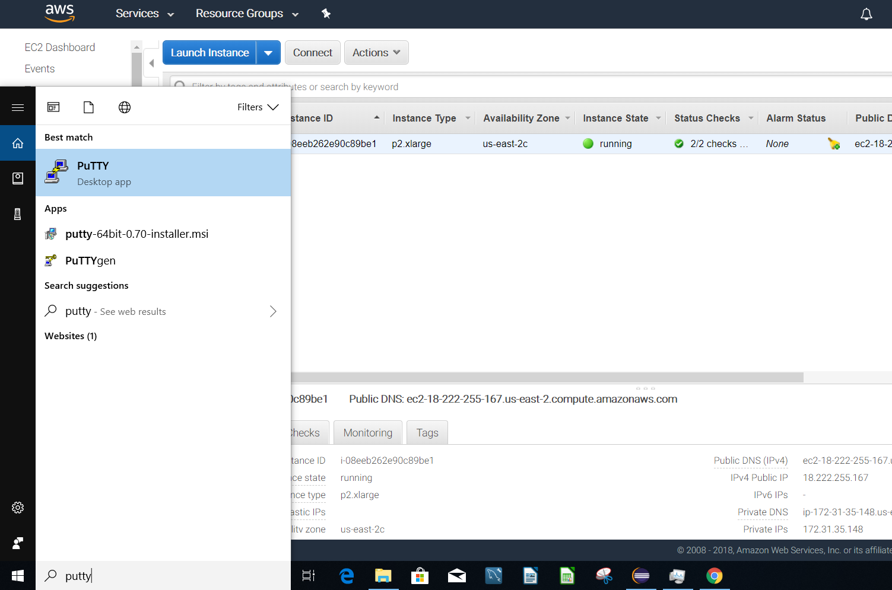Click the pin icon in the AWS navigation bar
The image size is (892, 590).
(326, 13)
